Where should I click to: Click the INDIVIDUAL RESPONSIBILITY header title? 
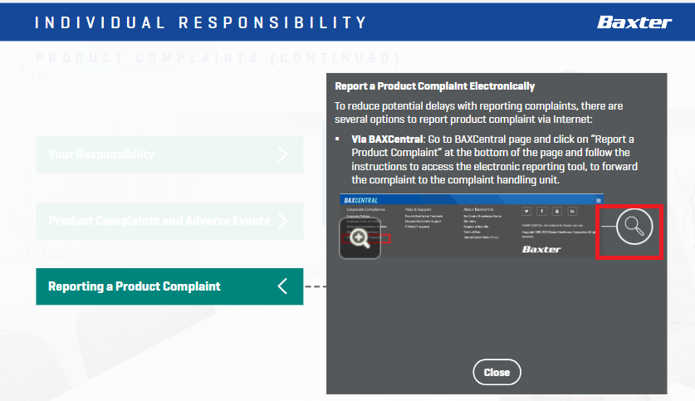(201, 22)
